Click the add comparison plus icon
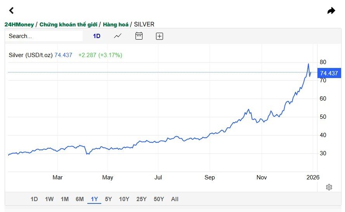The width and height of the screenshot is (345, 212). tap(159, 36)
